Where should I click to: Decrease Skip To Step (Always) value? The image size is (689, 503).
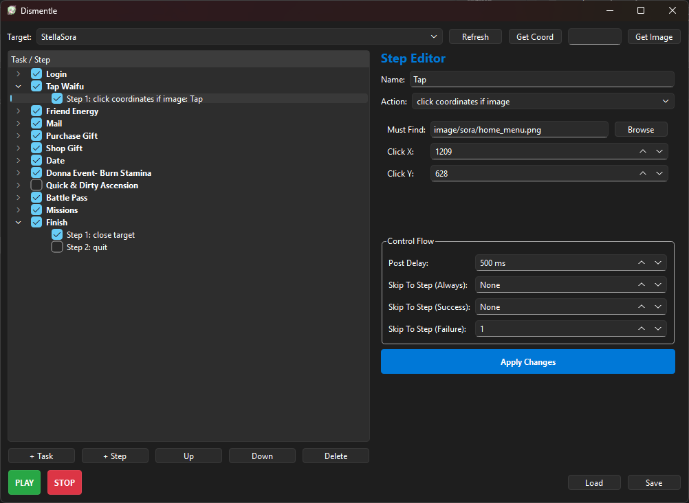[658, 284]
